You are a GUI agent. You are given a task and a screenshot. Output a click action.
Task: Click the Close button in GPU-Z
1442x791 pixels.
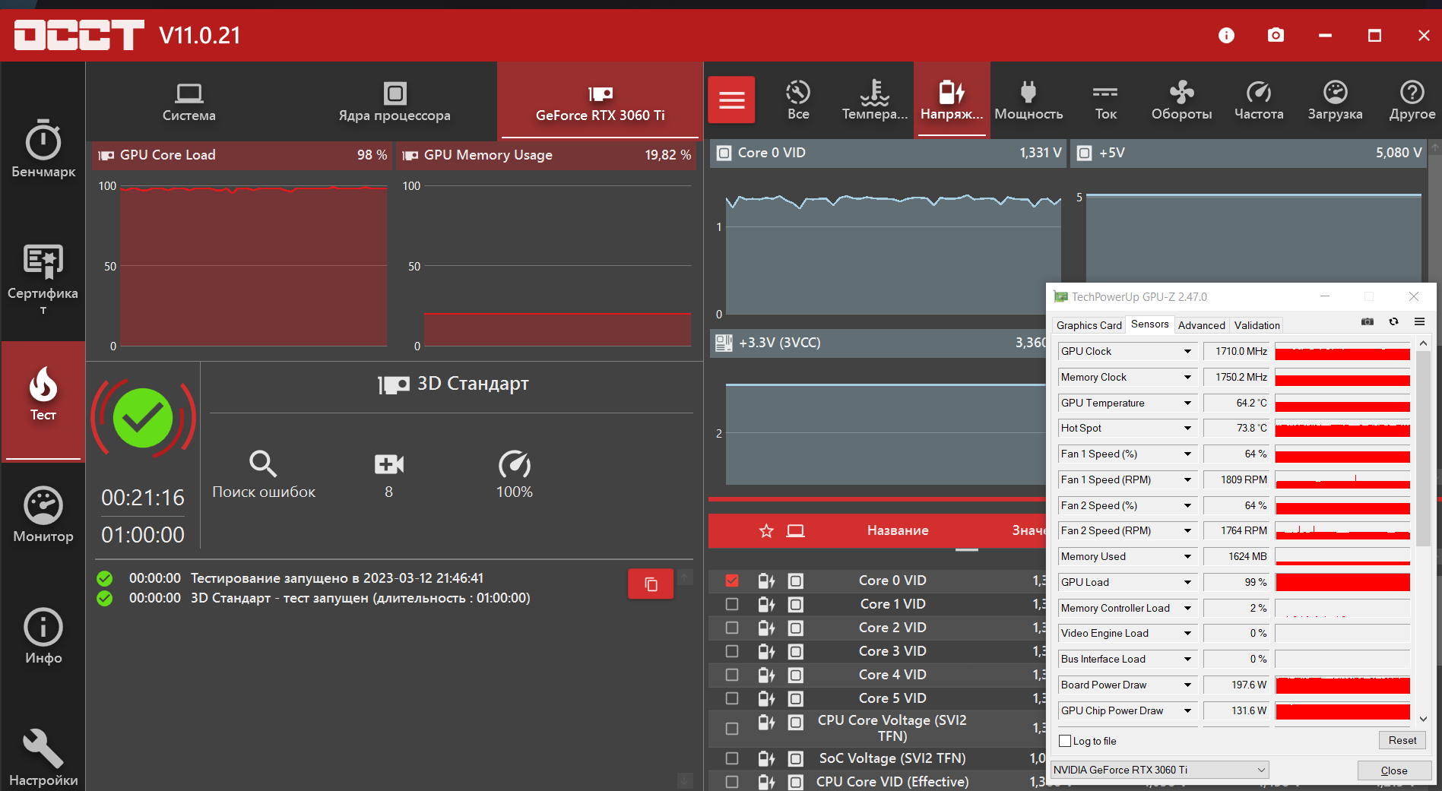click(x=1393, y=770)
